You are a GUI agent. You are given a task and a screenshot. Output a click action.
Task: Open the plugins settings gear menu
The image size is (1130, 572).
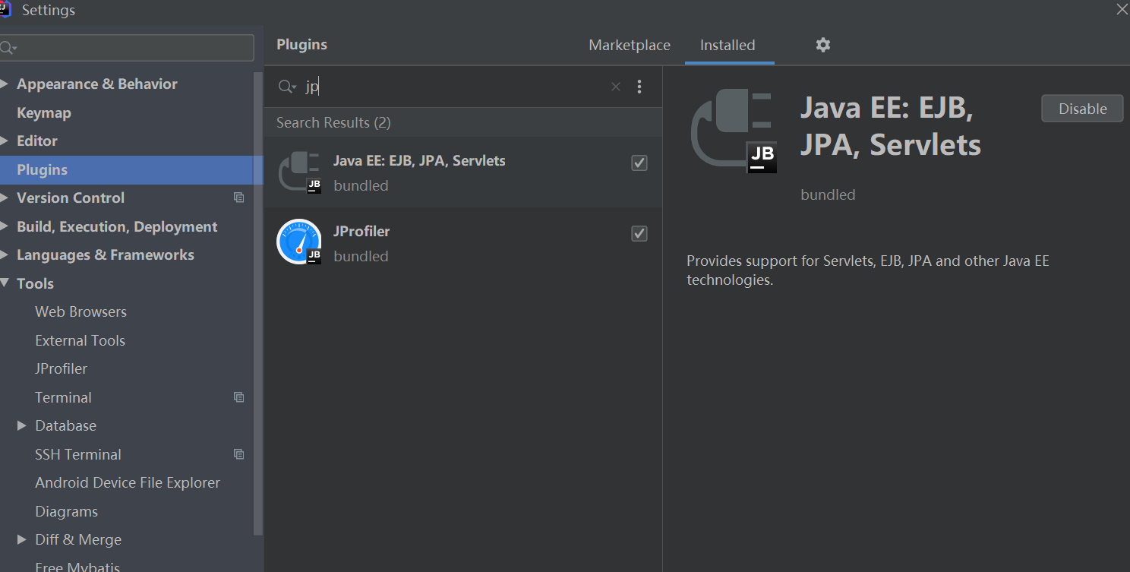[823, 45]
